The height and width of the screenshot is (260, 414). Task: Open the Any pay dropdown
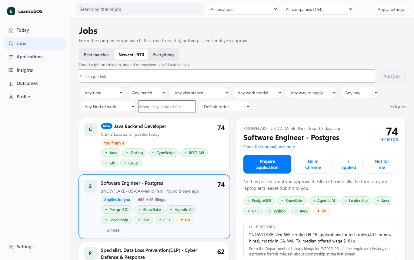tap(359, 93)
